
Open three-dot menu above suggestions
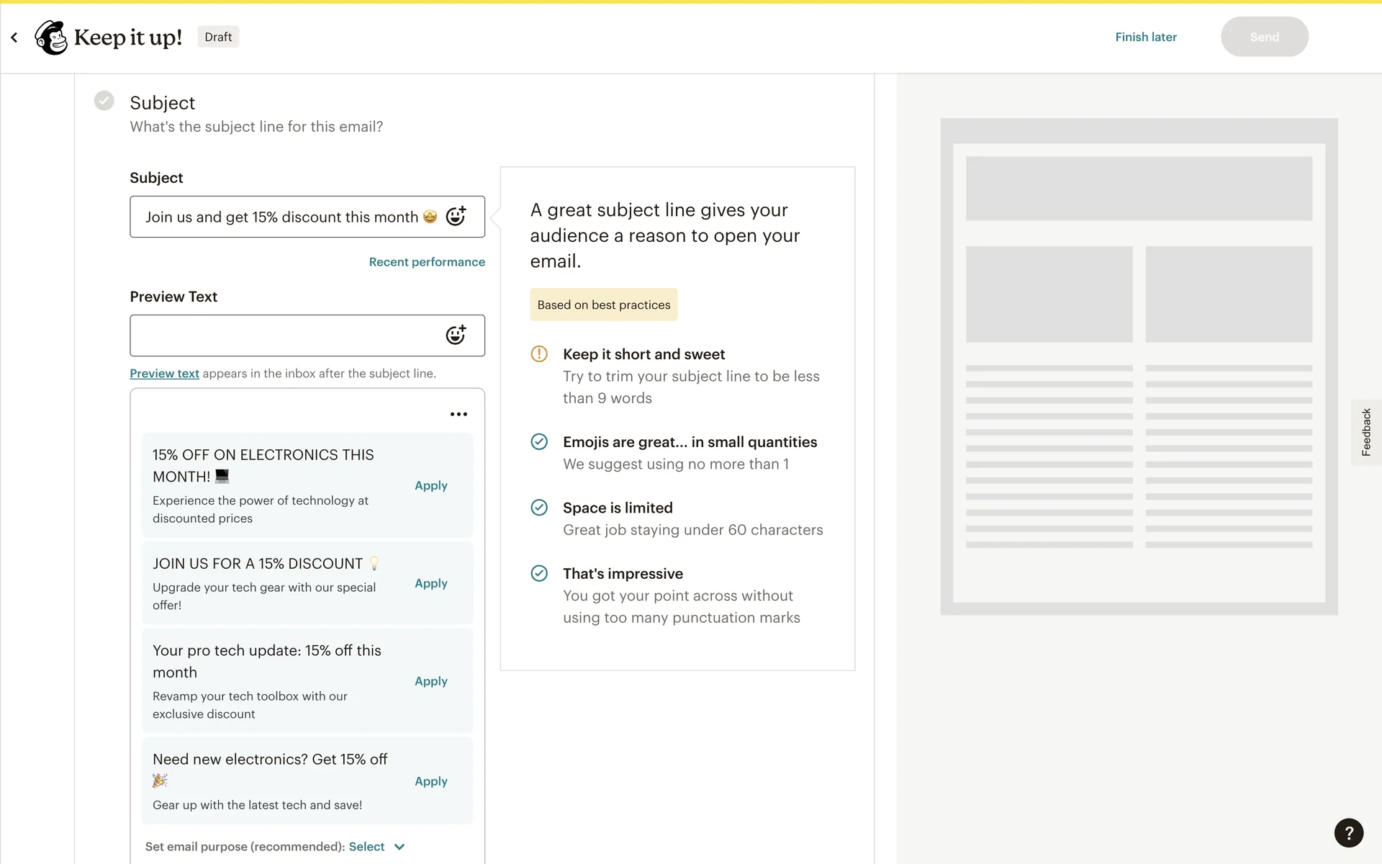(x=459, y=414)
